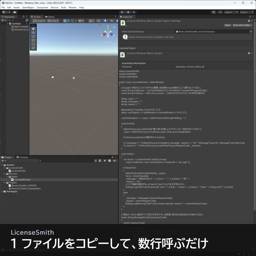Open Project create plus dropdown
The image size is (256, 256).
[3, 161]
